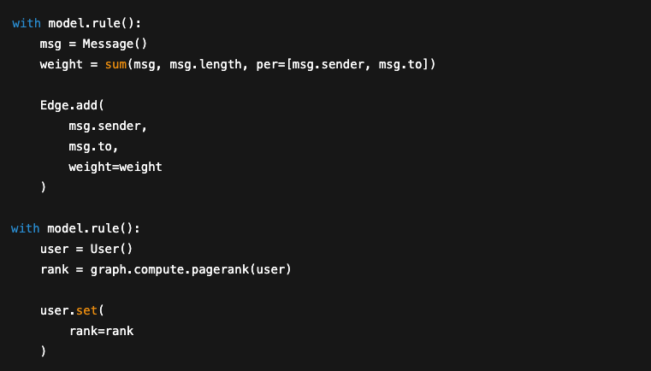Click the second blue with keyword
This screenshot has height=371, width=651.
(26, 228)
